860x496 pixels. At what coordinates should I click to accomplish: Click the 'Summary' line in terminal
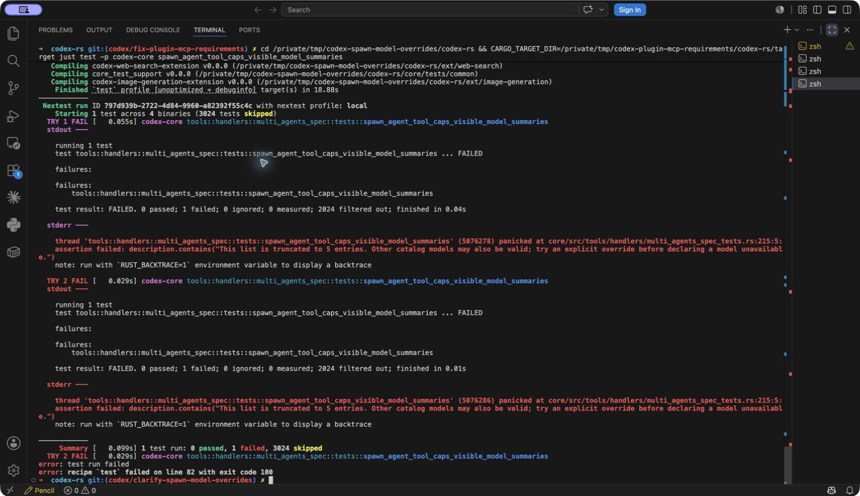point(190,448)
